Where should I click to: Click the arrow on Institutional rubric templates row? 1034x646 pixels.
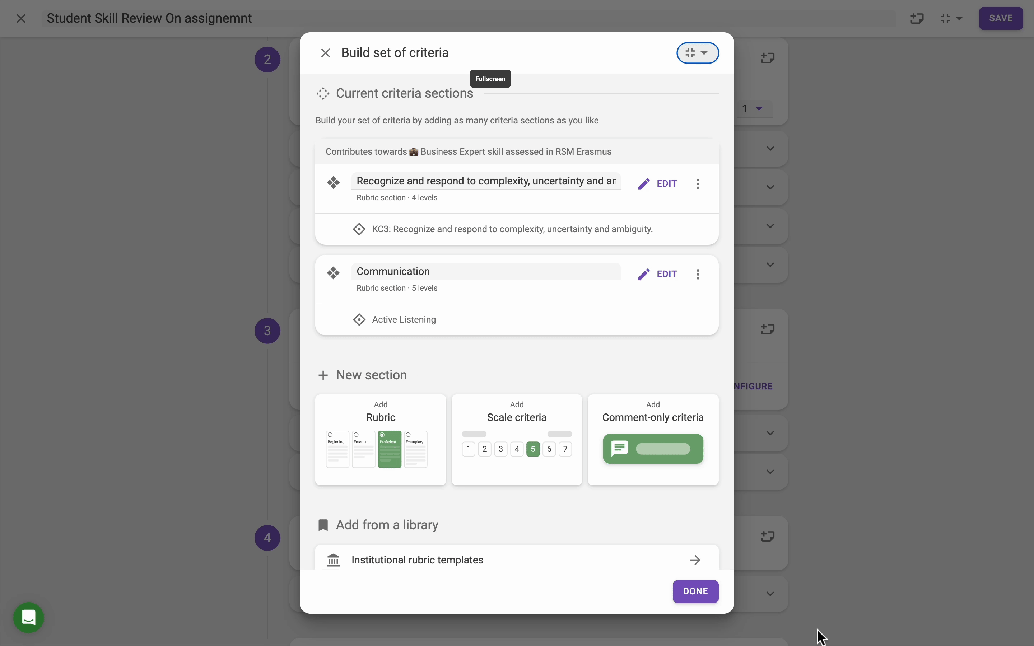click(x=695, y=560)
